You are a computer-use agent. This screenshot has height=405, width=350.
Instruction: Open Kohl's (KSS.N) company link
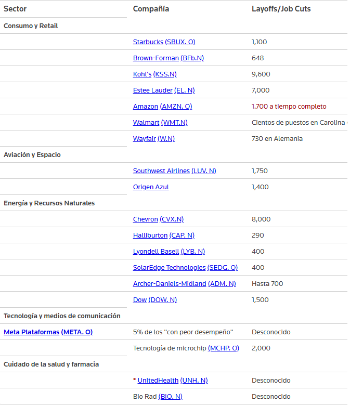tap(155, 74)
